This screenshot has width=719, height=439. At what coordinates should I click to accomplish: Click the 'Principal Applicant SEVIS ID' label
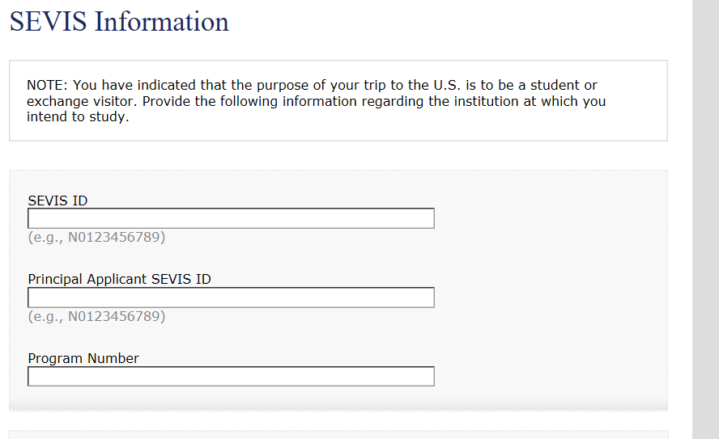click(x=119, y=279)
